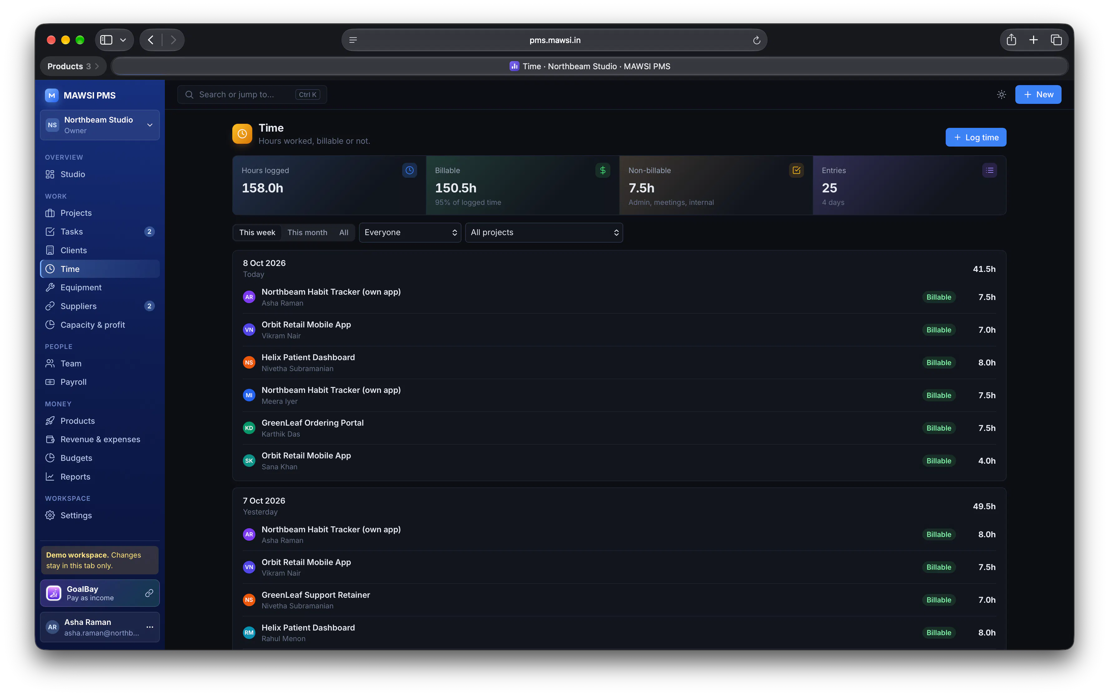This screenshot has width=1109, height=696.
Task: Click the KD avatar for Karthik Das
Action: click(x=249, y=428)
